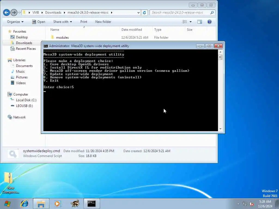The image size is (279, 209).
Task: Click Favorites star in navigation pane
Action: click(x=10, y=32)
